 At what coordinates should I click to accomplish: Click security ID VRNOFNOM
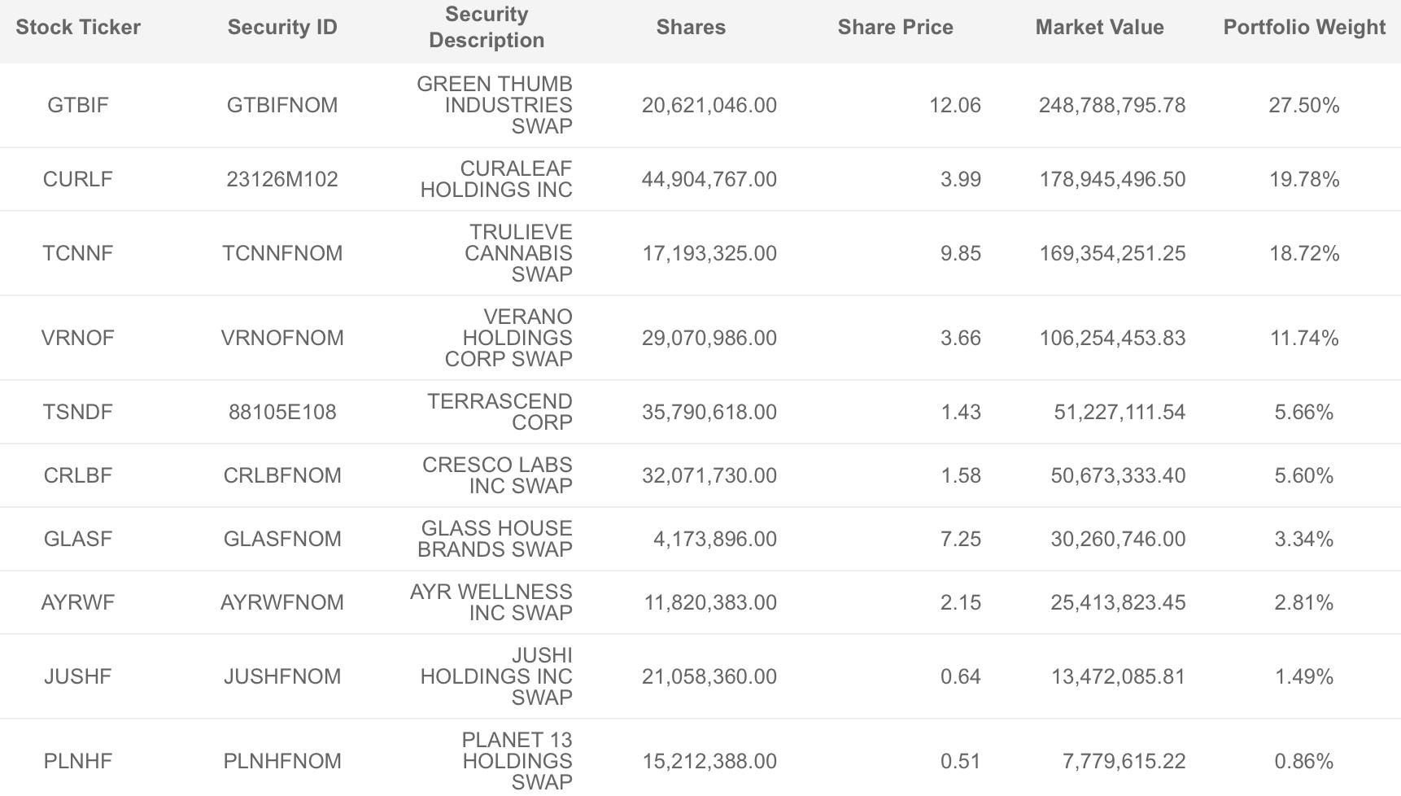(282, 338)
